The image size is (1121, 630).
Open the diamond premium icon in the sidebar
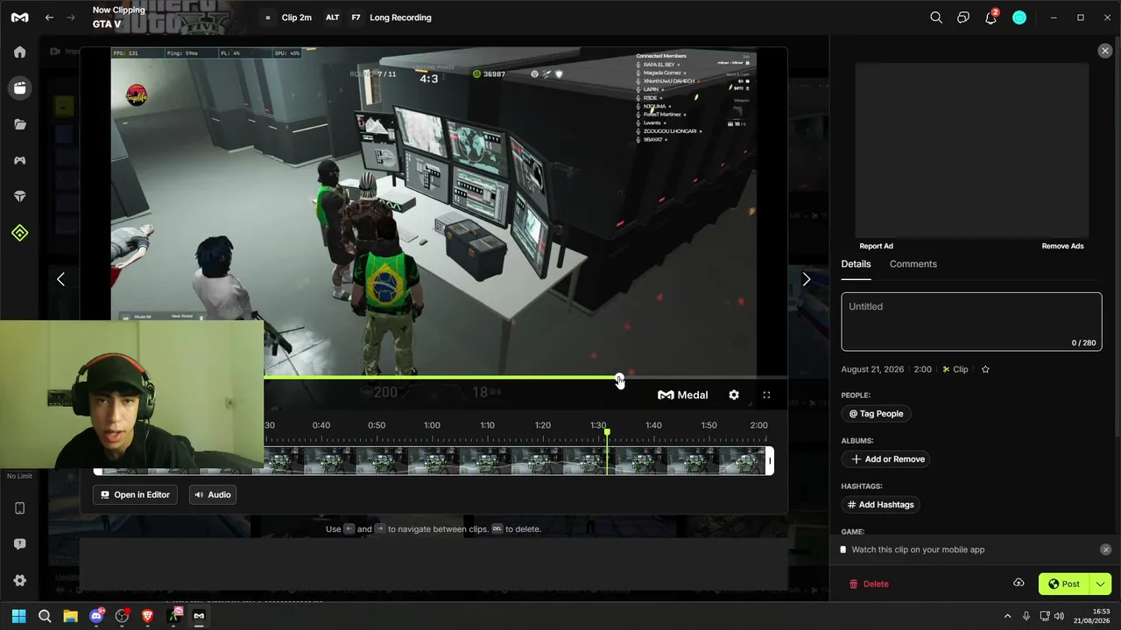point(19,197)
